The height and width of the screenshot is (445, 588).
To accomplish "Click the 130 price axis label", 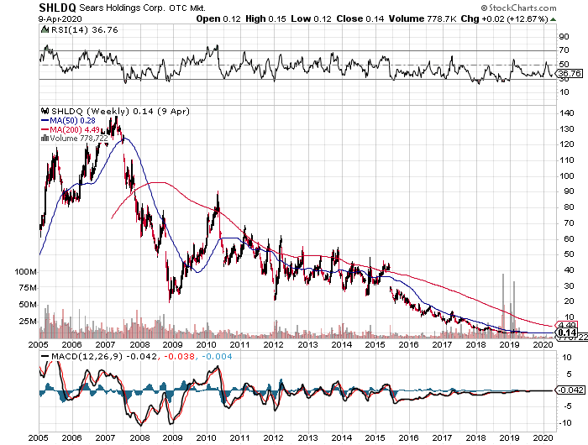I will 566,129.
